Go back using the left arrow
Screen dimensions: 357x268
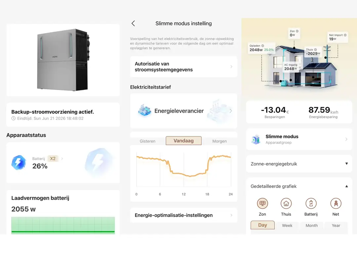(x=133, y=23)
